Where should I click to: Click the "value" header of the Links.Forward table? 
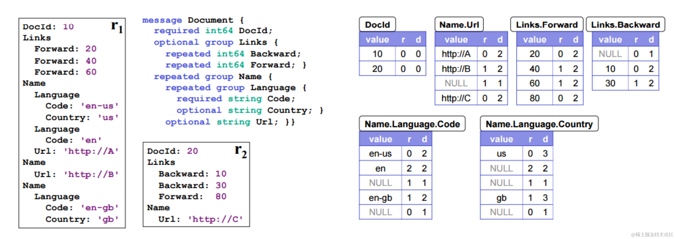coord(534,39)
